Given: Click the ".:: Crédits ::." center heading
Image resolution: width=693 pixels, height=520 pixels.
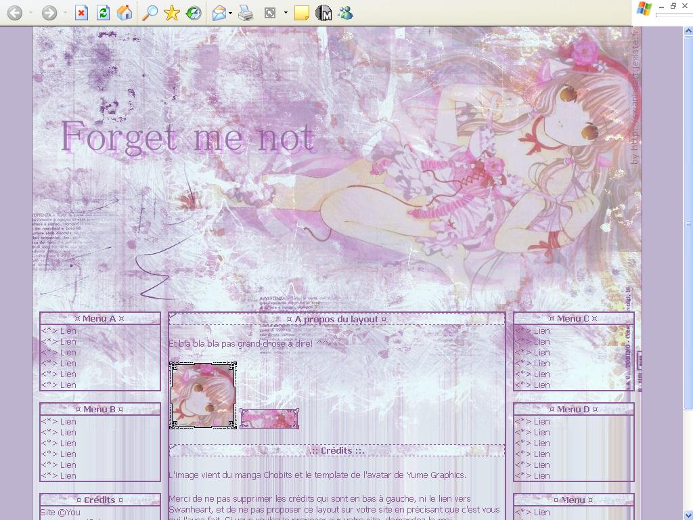Looking at the screenshot, I should point(337,450).
